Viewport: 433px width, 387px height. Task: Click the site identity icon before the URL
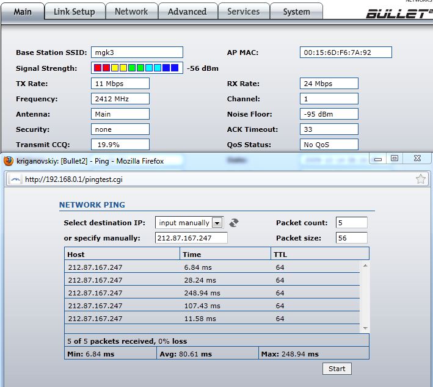[x=16, y=179]
